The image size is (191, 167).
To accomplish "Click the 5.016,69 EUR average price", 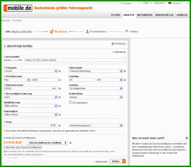I will point(13,143).
